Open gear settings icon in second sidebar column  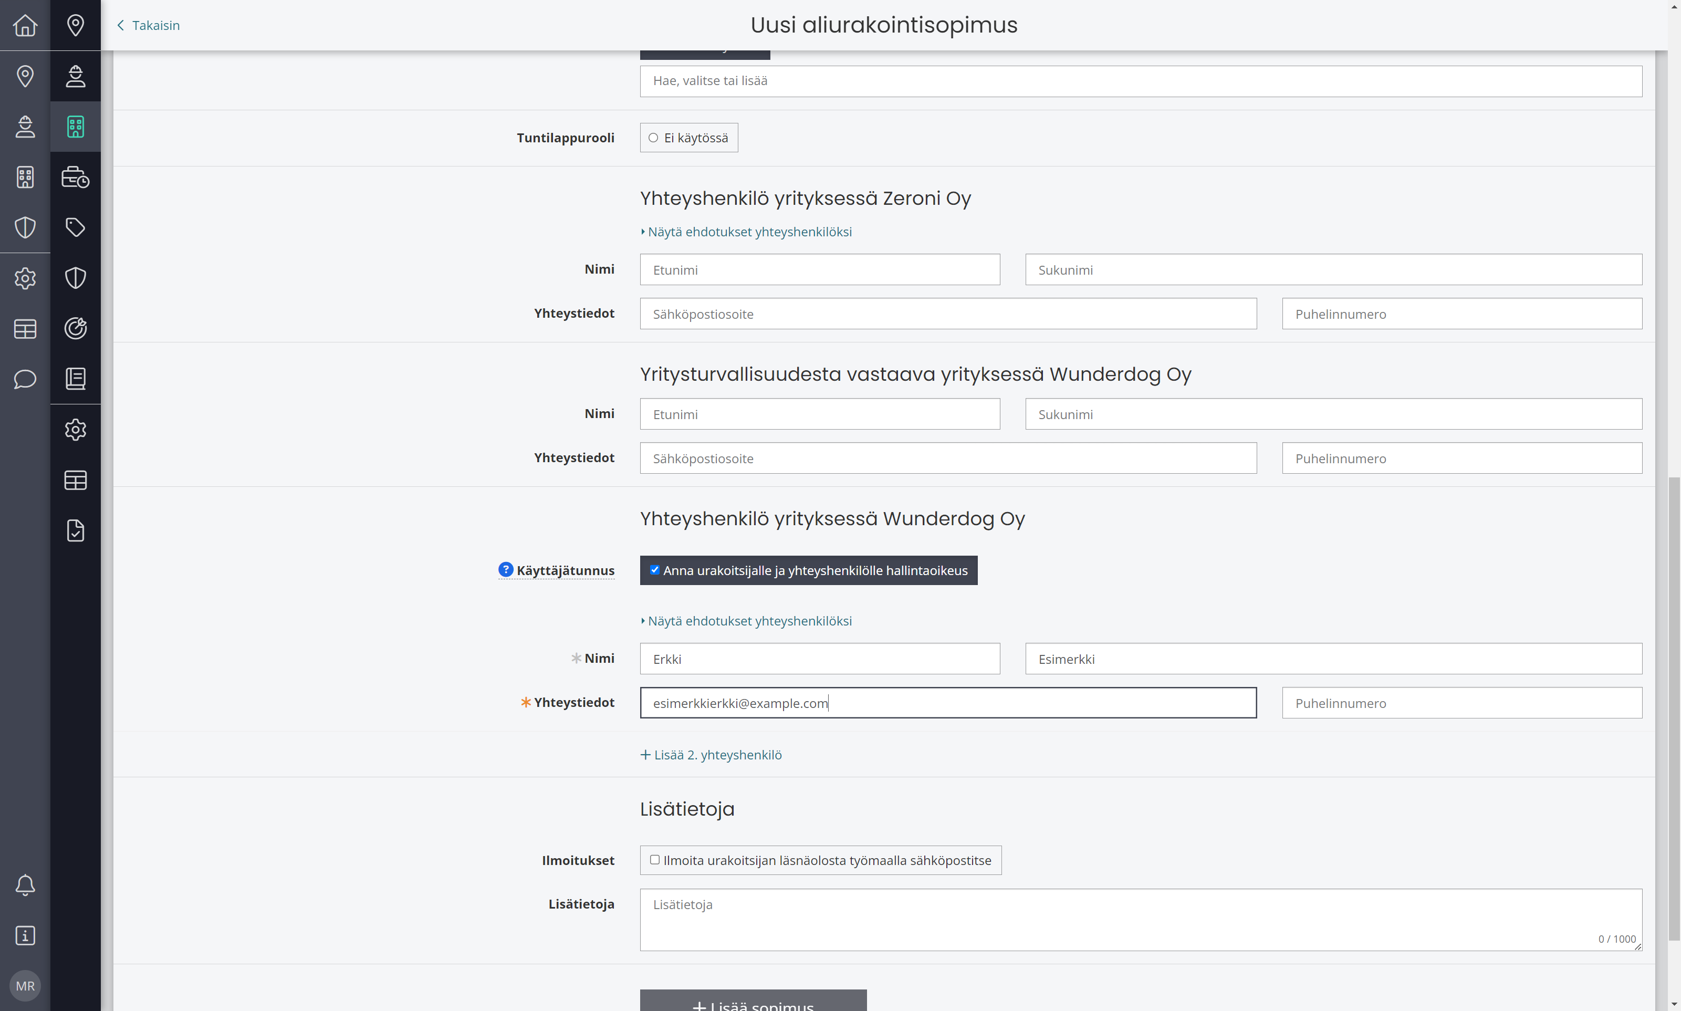point(76,429)
